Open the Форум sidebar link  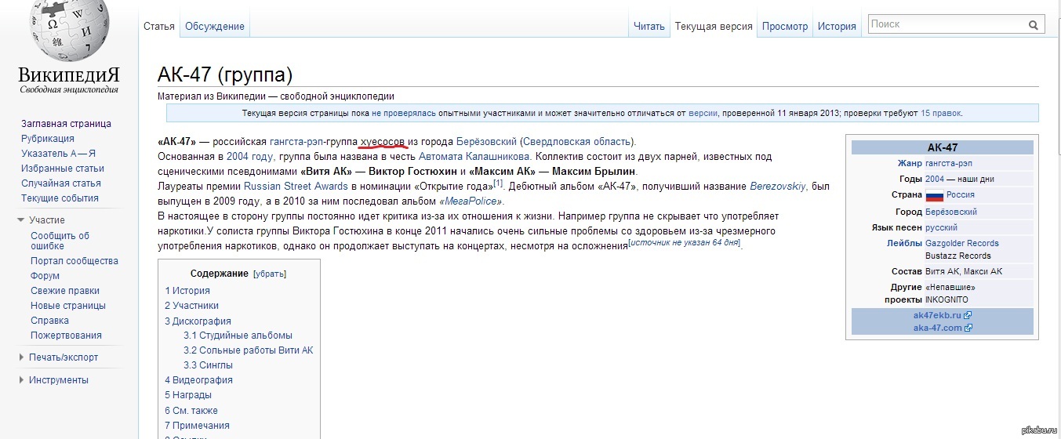click(45, 276)
